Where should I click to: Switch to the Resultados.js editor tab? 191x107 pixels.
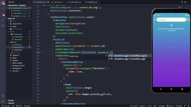(x=41, y=2)
